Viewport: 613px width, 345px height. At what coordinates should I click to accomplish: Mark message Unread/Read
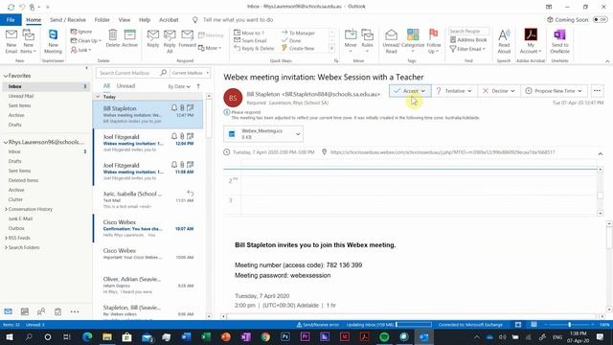coord(391,41)
